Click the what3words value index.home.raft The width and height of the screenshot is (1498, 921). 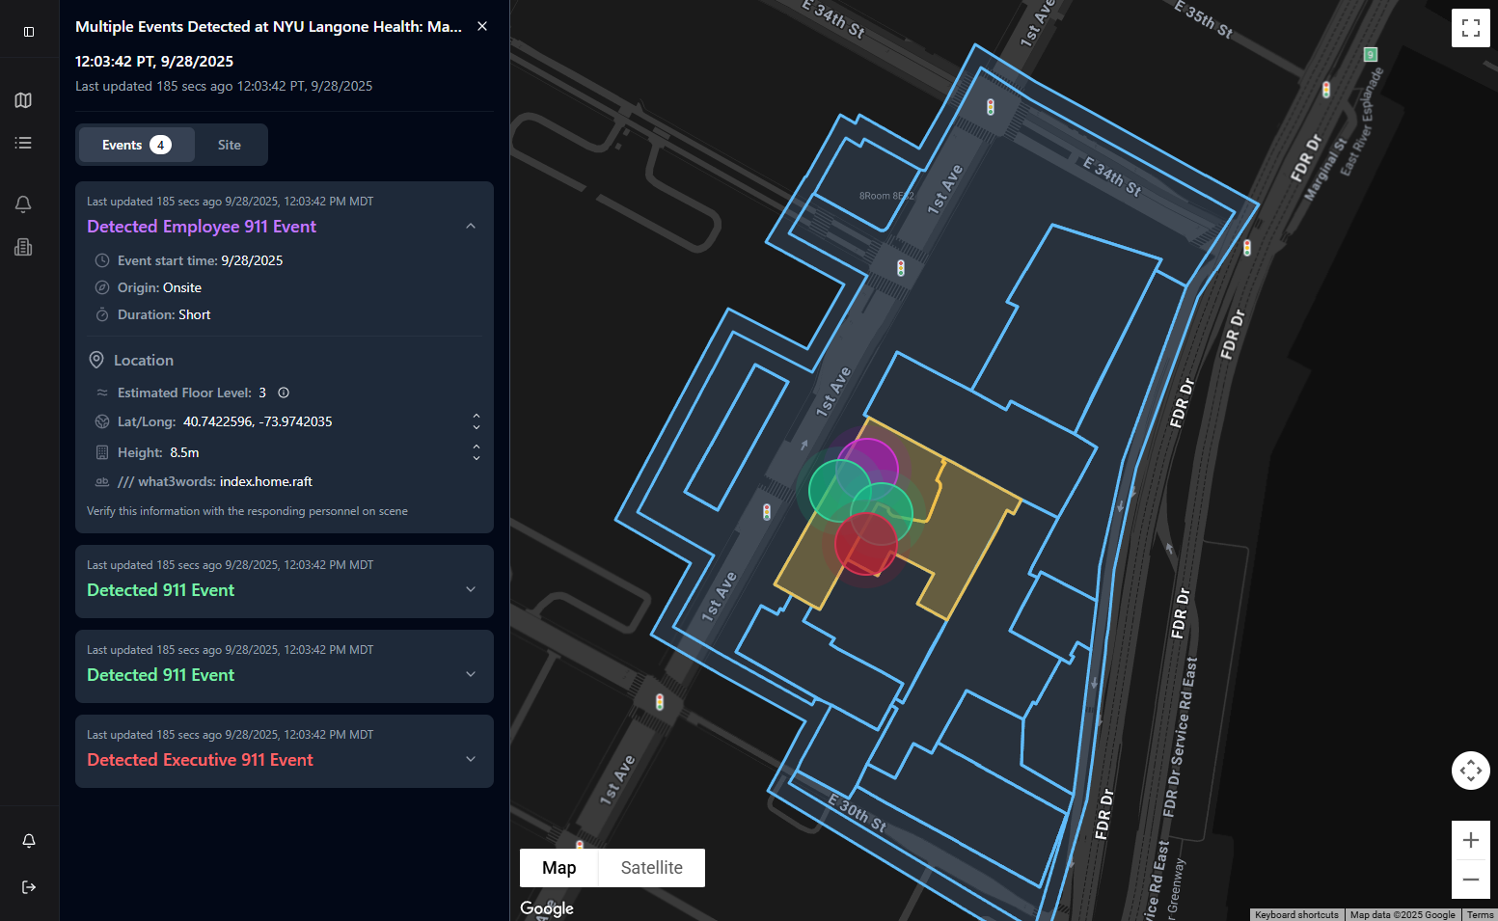point(266,481)
